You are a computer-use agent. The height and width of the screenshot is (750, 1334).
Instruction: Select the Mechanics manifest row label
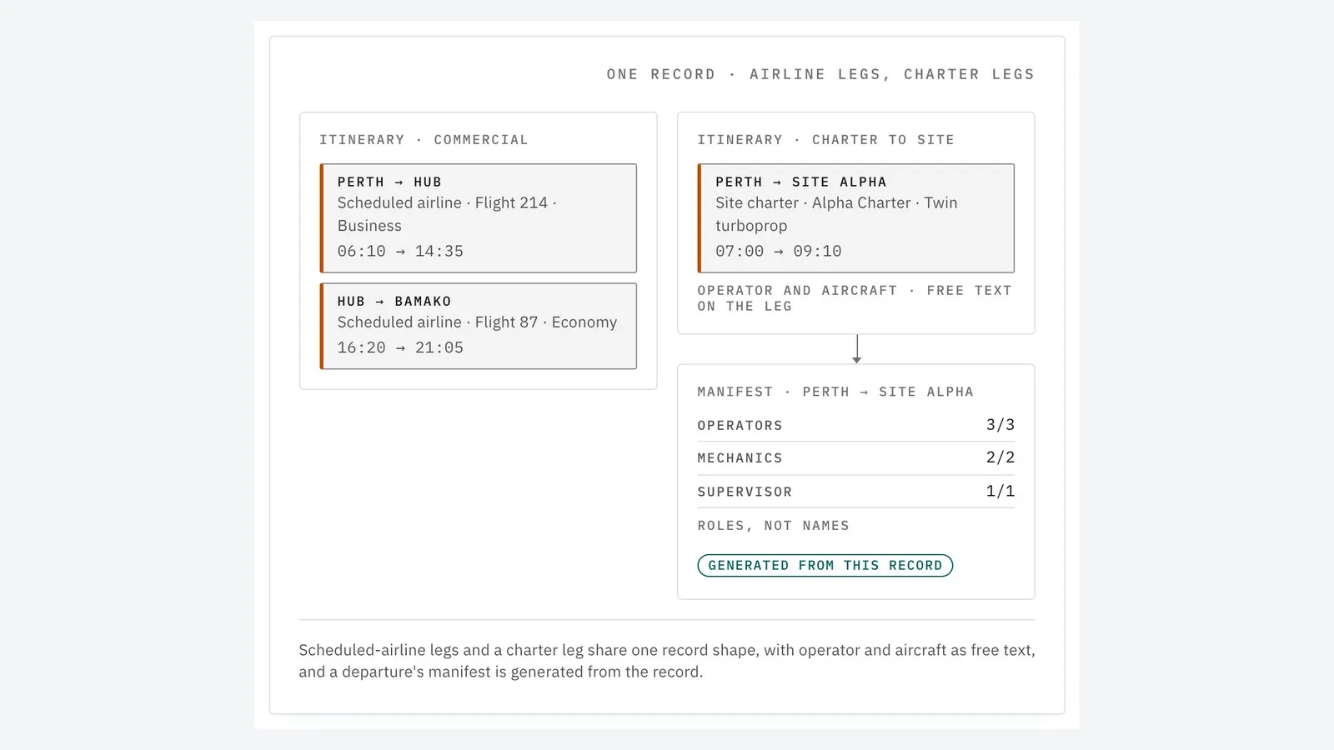pyautogui.click(x=740, y=458)
